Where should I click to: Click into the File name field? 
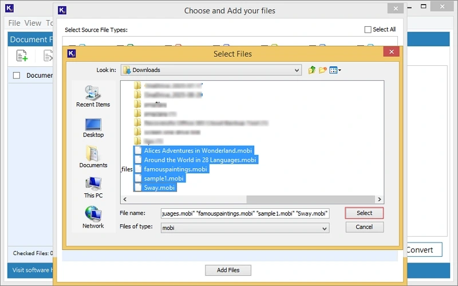pos(245,213)
